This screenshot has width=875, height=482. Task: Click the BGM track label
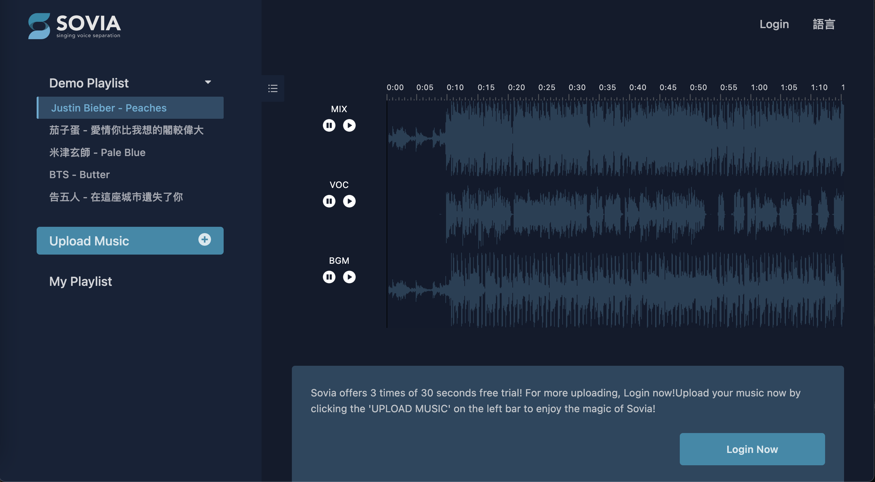tap(339, 261)
